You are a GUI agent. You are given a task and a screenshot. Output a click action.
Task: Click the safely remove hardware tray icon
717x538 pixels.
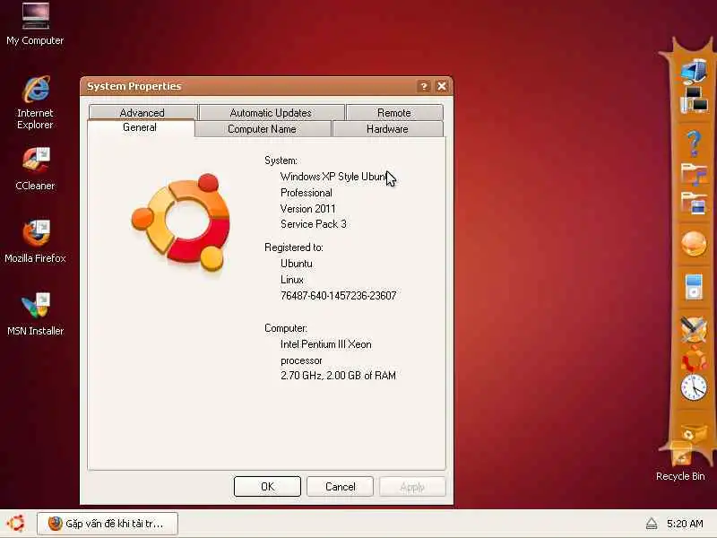tap(652, 524)
